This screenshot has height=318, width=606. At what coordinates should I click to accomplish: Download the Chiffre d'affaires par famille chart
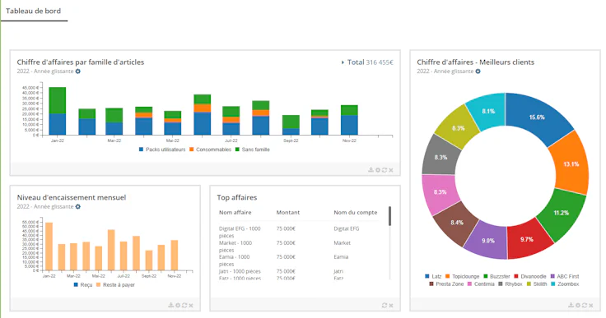pyautogui.click(x=371, y=170)
